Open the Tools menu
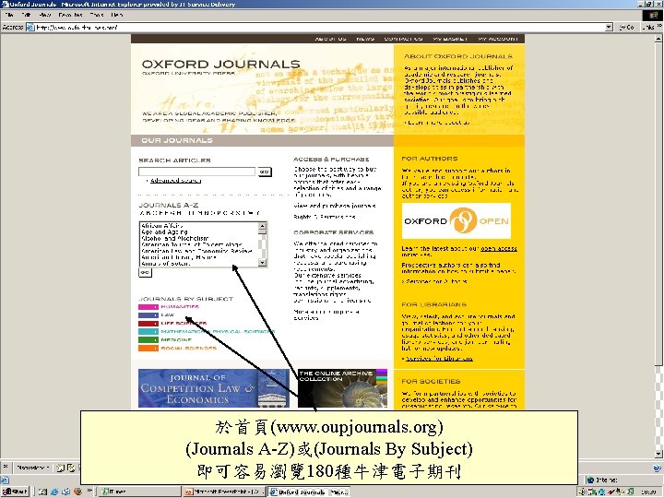The image size is (664, 498). [x=97, y=15]
